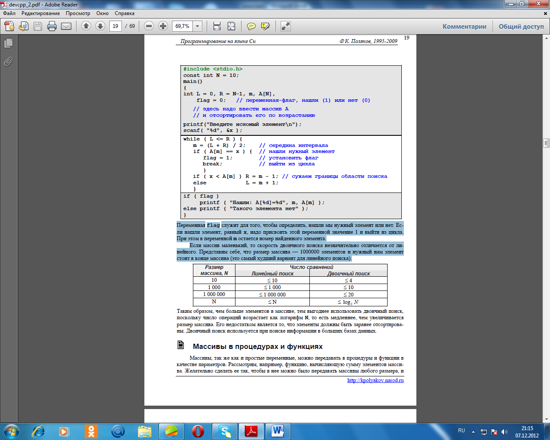Select the fit width scrolling mode icon
Image resolution: width=550 pixels, height=440 pixels.
[x=217, y=26]
